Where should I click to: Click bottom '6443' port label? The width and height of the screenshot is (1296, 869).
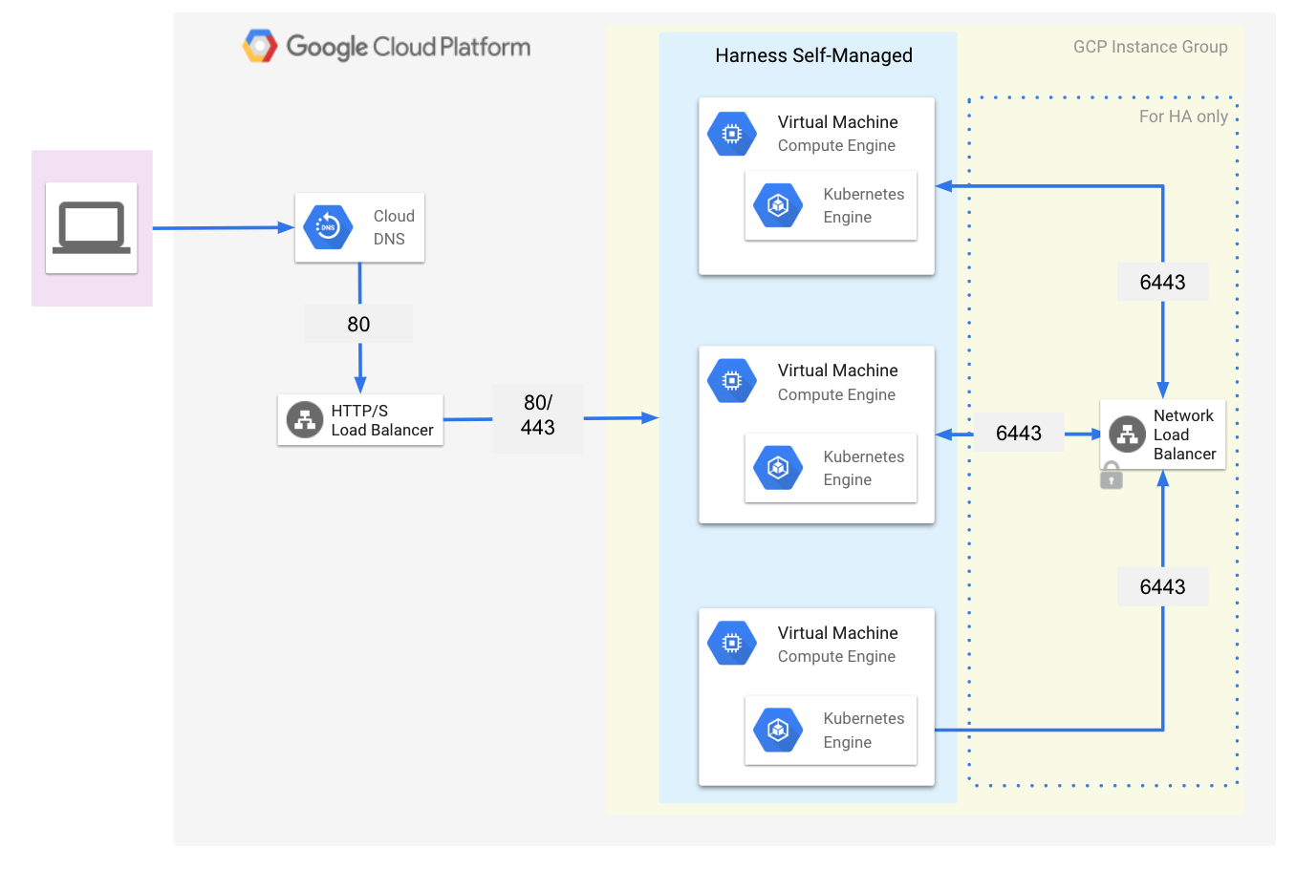1162,586
